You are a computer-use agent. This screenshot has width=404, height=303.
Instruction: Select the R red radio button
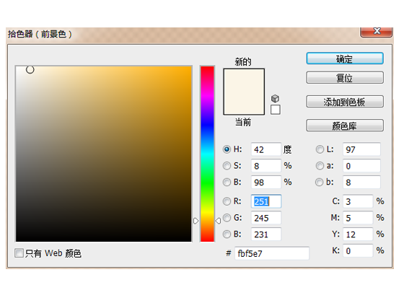(227, 201)
